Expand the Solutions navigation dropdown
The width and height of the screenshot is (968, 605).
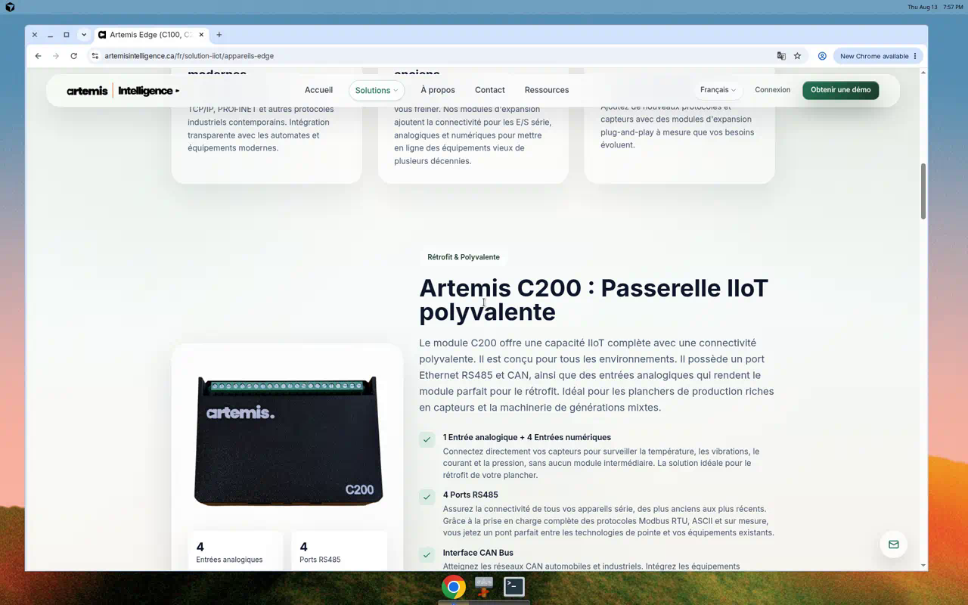[x=377, y=90]
